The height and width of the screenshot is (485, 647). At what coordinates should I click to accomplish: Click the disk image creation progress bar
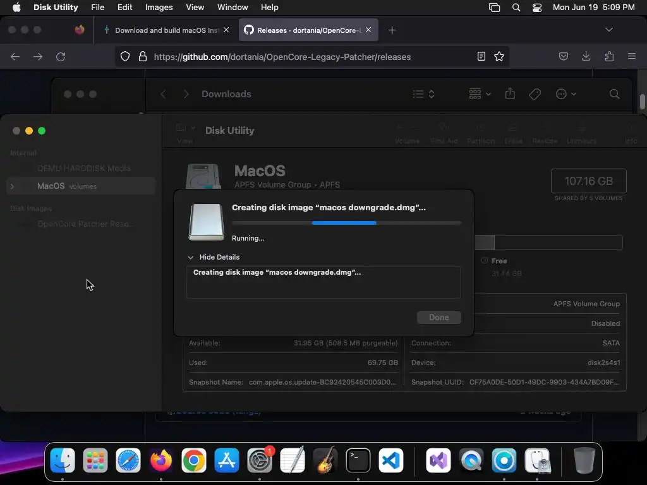[346, 223]
